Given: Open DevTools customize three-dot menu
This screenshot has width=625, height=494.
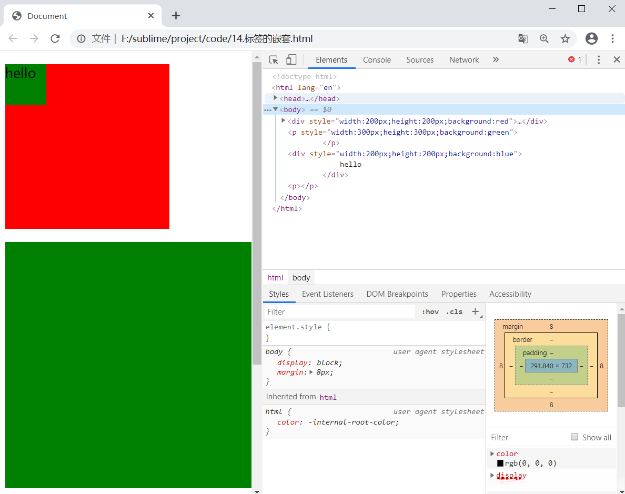Looking at the screenshot, I should pos(598,60).
